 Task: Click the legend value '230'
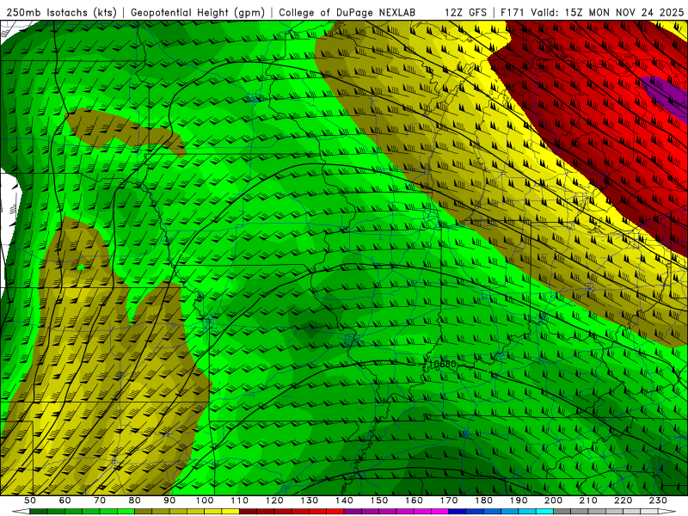click(658, 501)
